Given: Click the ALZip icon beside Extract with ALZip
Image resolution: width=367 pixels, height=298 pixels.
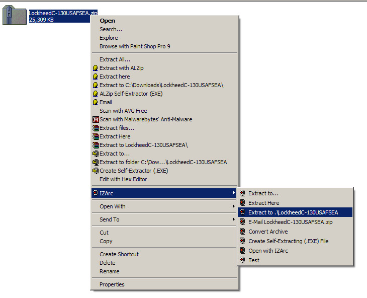Looking at the screenshot, I should pyautogui.click(x=95, y=68).
